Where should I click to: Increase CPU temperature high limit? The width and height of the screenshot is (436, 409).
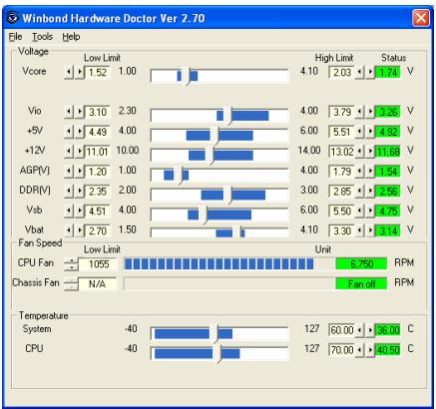[370, 350]
